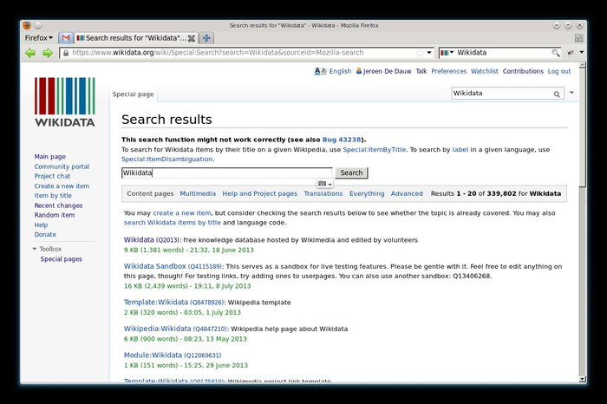This screenshot has height=404, width=607.
Task: Open the Talk link
Action: click(421, 71)
